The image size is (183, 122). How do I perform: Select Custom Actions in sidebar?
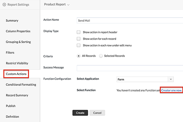click(16, 74)
